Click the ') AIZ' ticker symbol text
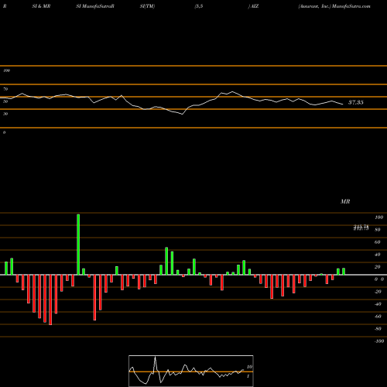Viewport: 387px width, 387px height. [253, 6]
